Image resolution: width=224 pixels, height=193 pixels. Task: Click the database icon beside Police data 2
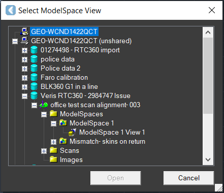point(34,68)
